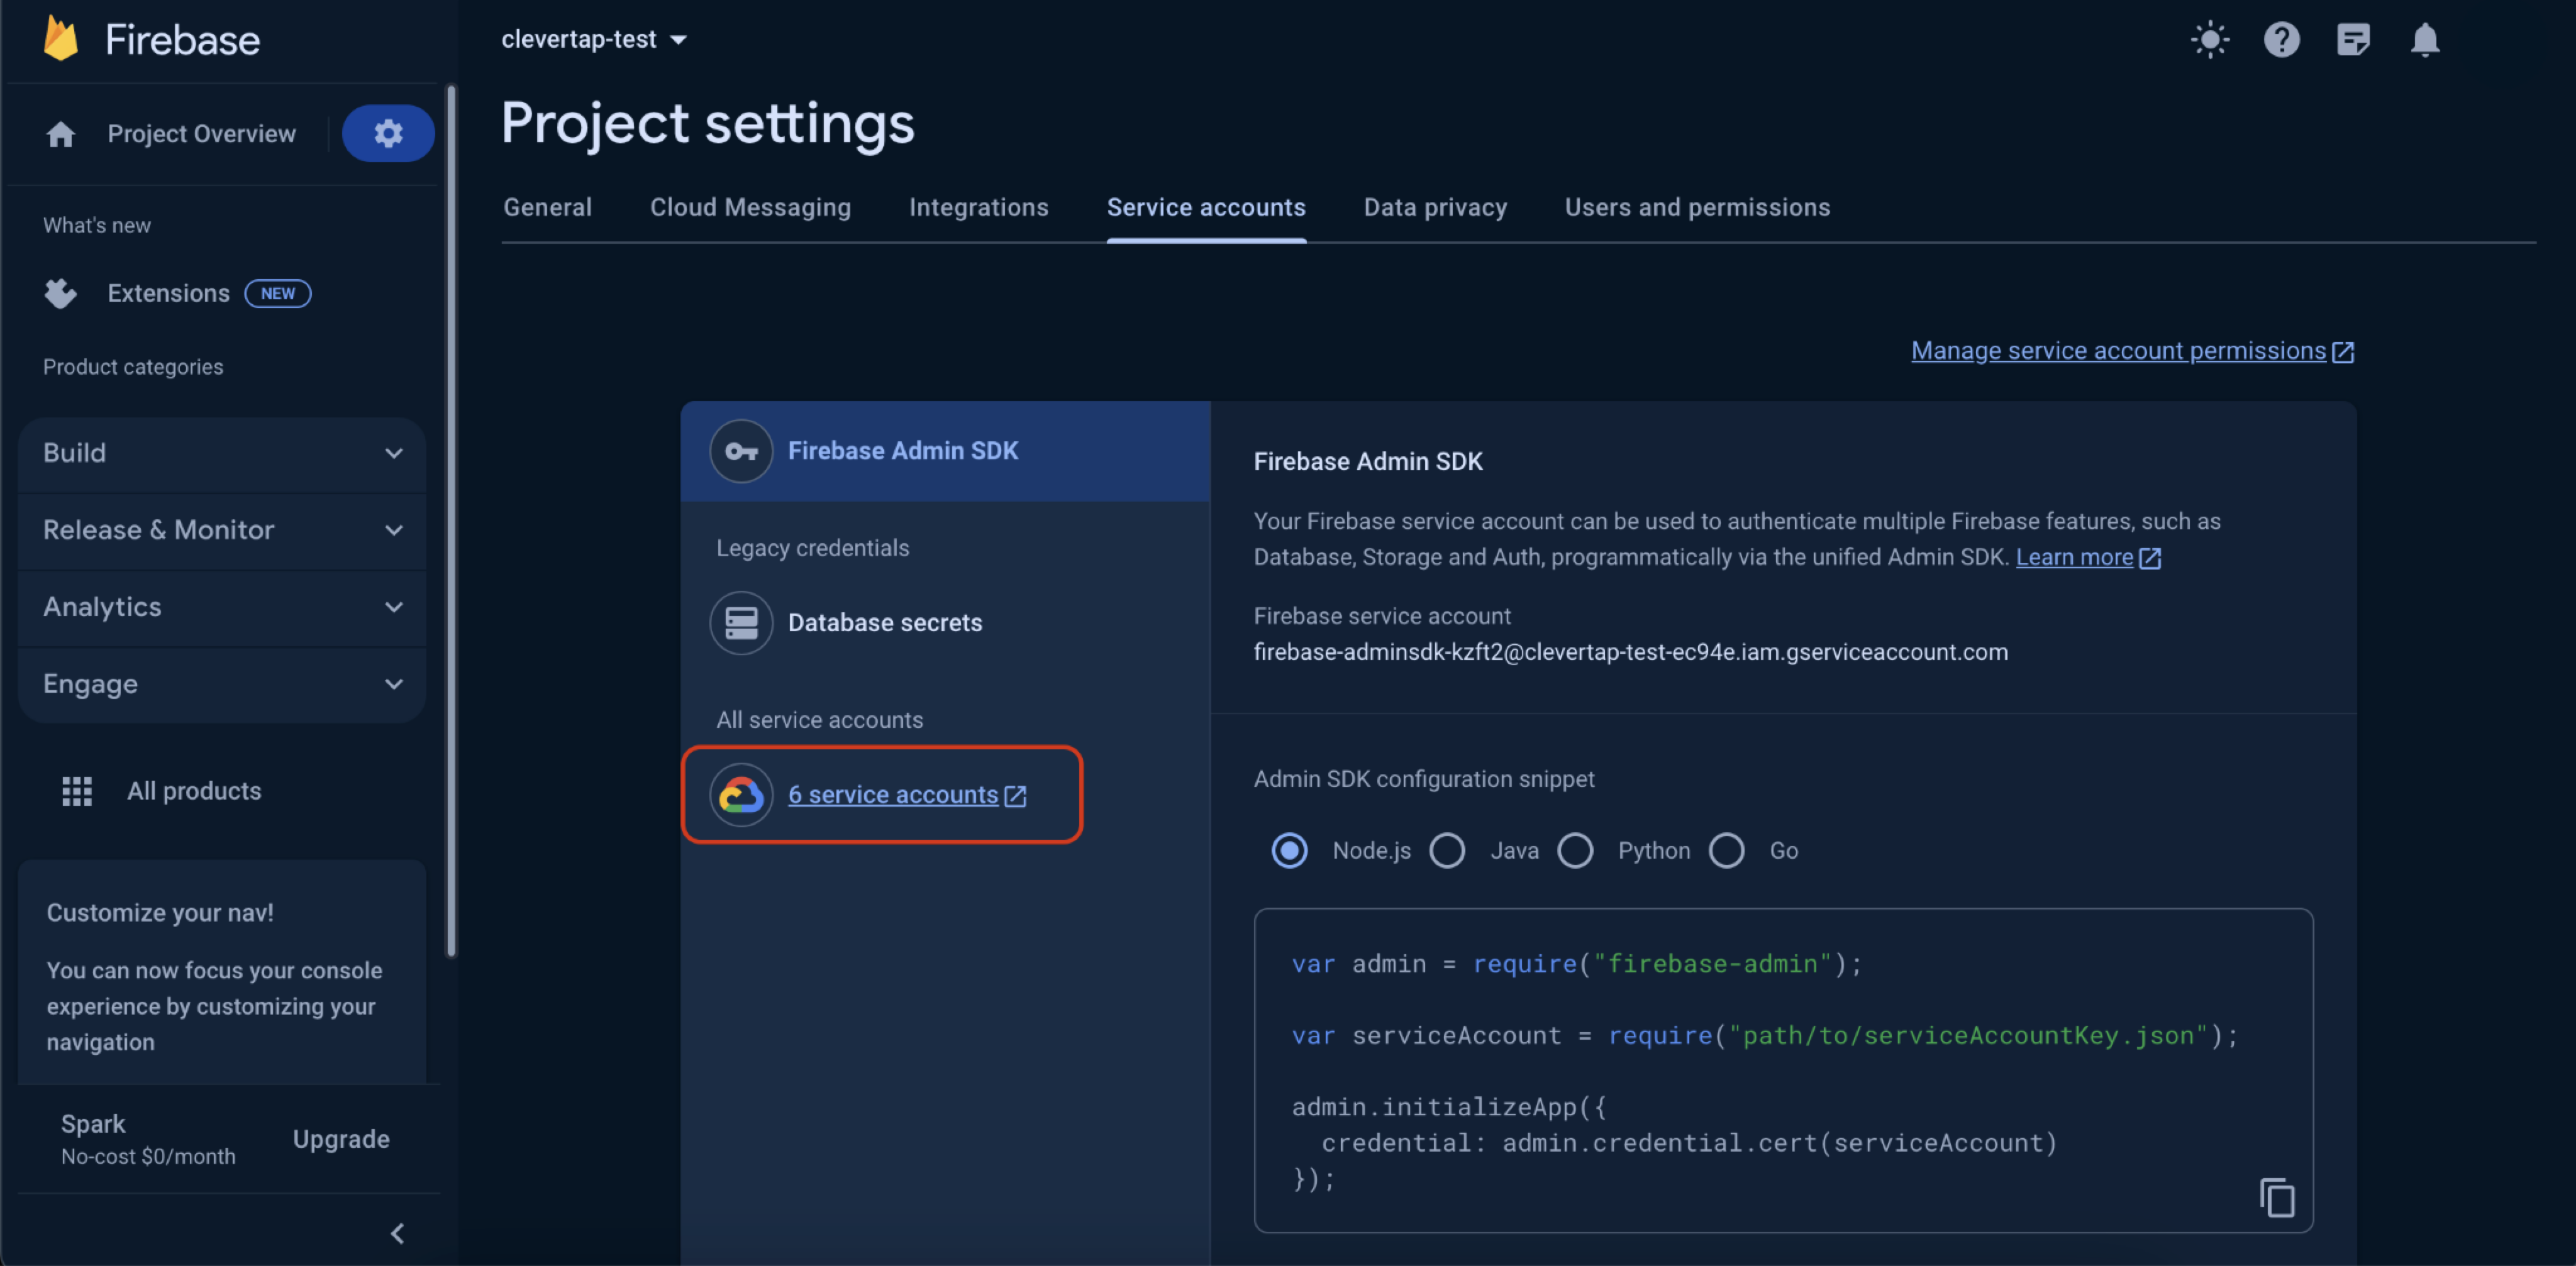Image resolution: width=2576 pixels, height=1266 pixels.
Task: Click the Legacy credentials label
Action: pyautogui.click(x=812, y=548)
